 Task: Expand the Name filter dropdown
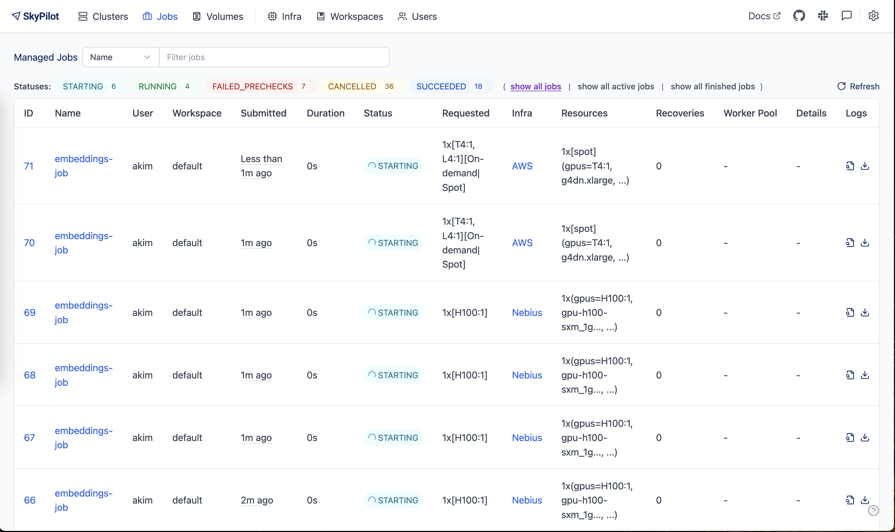click(x=121, y=57)
